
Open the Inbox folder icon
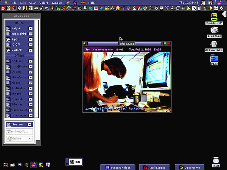pyautogui.click(x=214, y=58)
